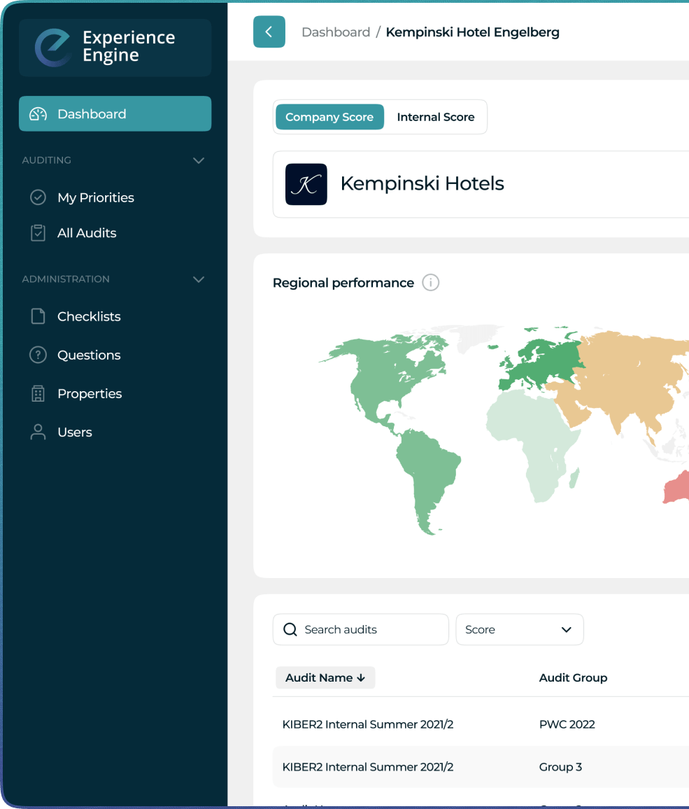The image size is (689, 809).
Task: Select the Checklists document icon
Action: click(x=38, y=316)
